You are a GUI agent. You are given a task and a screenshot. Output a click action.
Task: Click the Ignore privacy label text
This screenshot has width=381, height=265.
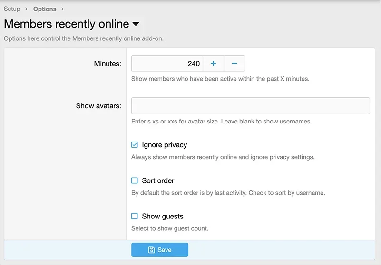click(164, 145)
